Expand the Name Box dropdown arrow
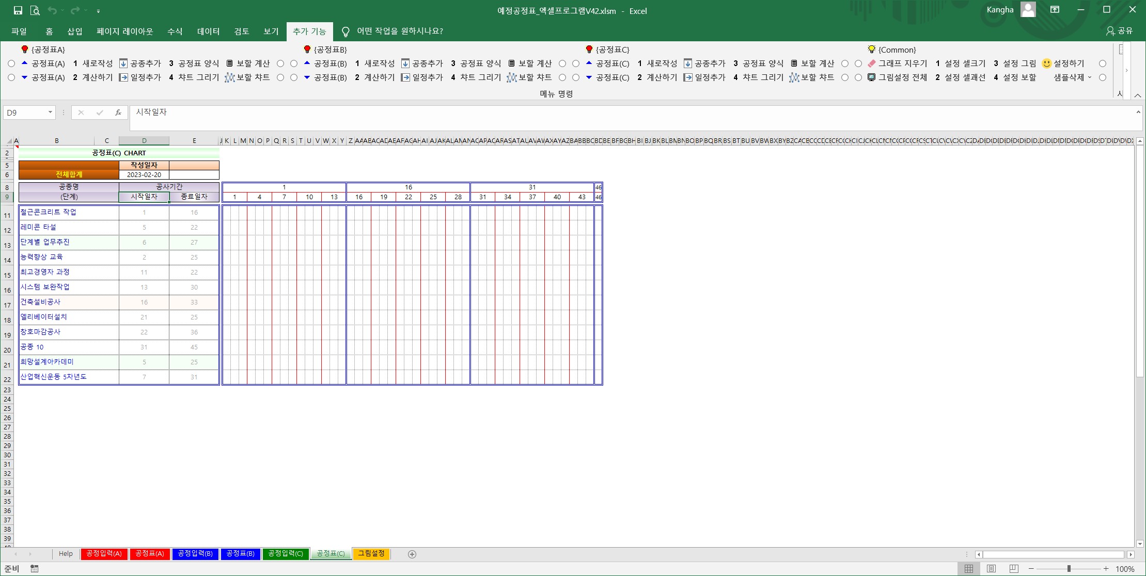1146x576 pixels. (x=50, y=113)
